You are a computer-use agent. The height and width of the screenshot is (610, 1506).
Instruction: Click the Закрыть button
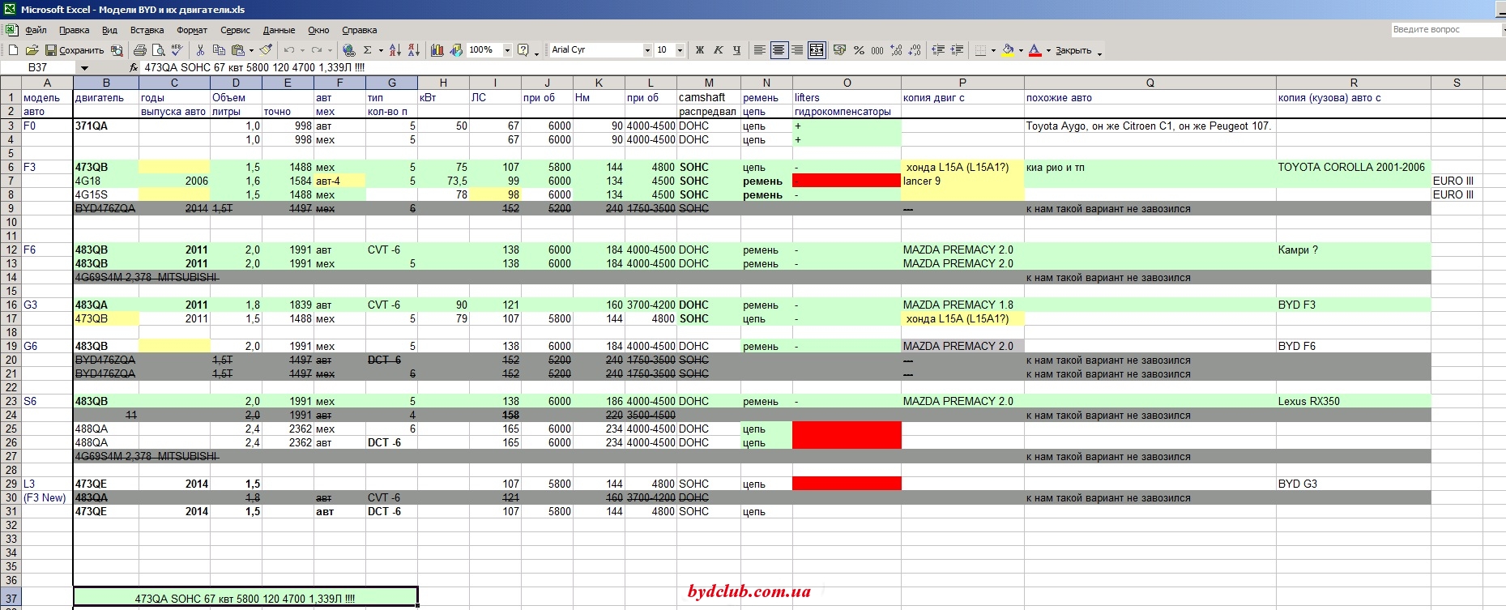(1073, 50)
